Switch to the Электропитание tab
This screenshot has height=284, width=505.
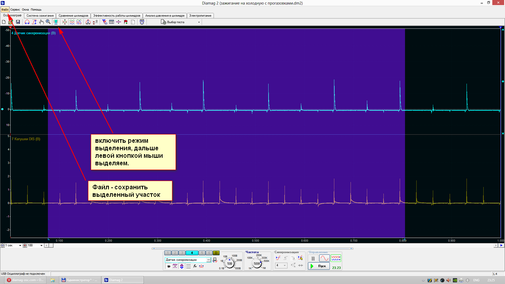[x=200, y=16]
